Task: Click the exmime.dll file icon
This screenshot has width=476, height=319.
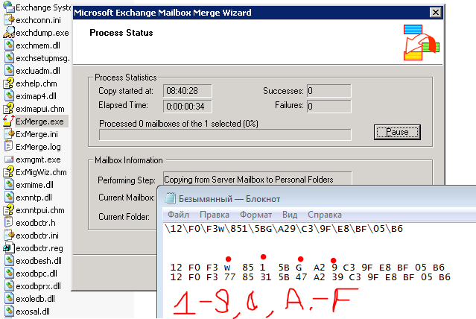Action: point(9,185)
